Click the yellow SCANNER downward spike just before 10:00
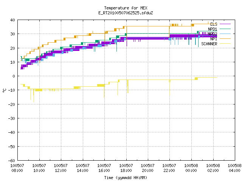242x181 pixels. (34, 95)
